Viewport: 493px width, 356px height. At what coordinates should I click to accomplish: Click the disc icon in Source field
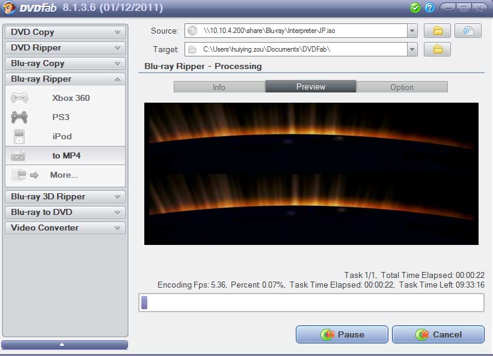192,31
